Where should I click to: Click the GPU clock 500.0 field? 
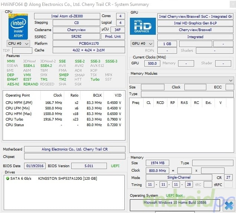click(152, 63)
